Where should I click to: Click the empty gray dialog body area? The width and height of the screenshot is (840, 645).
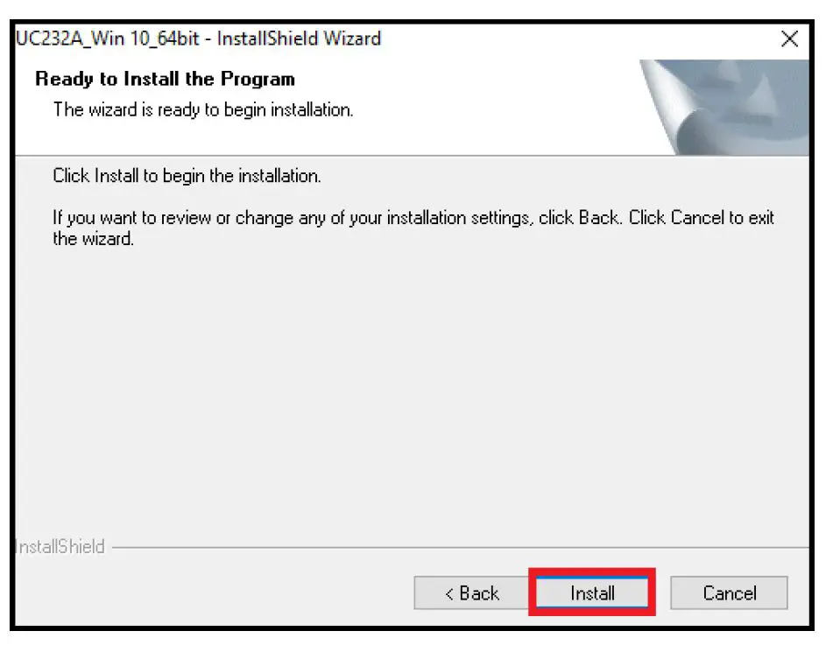click(412, 390)
